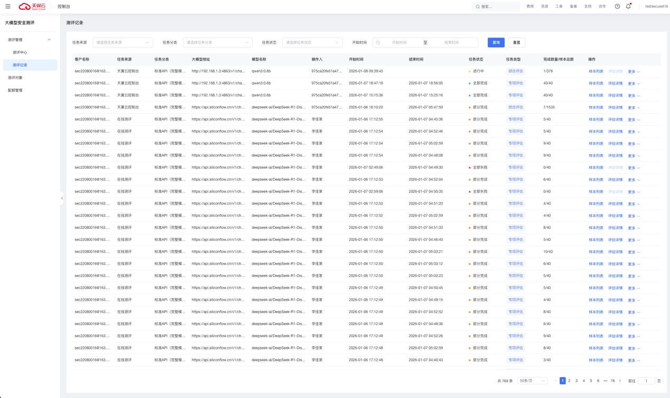This screenshot has width=670, height=398.
Task: Open the 任务状态 dropdown
Action: click(312, 42)
